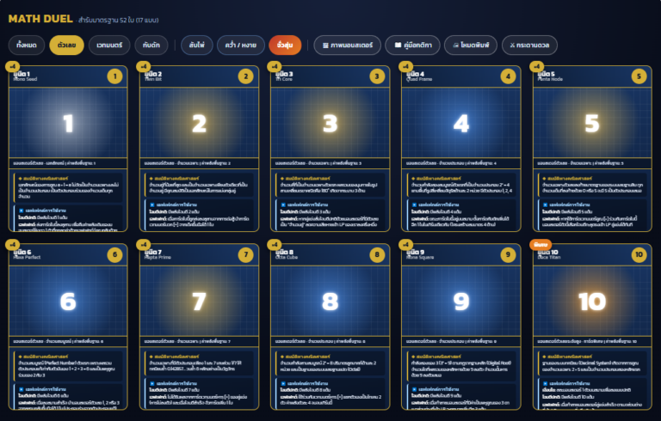
Task: Open the glowing 2 card artwork
Action: [199, 123]
